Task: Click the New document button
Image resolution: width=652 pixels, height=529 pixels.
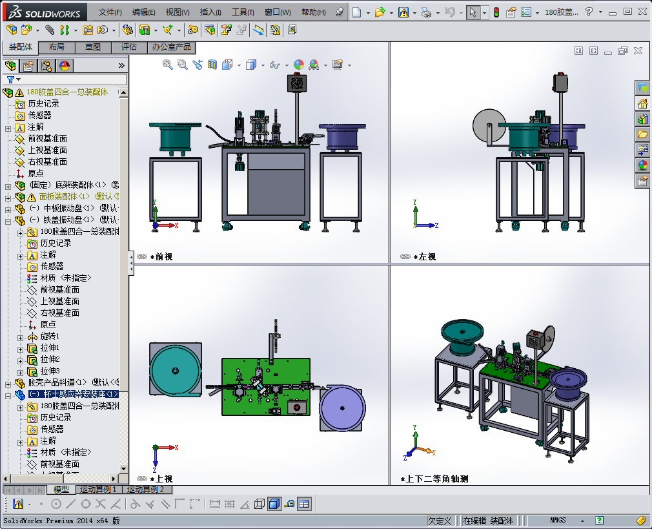Action: point(356,12)
